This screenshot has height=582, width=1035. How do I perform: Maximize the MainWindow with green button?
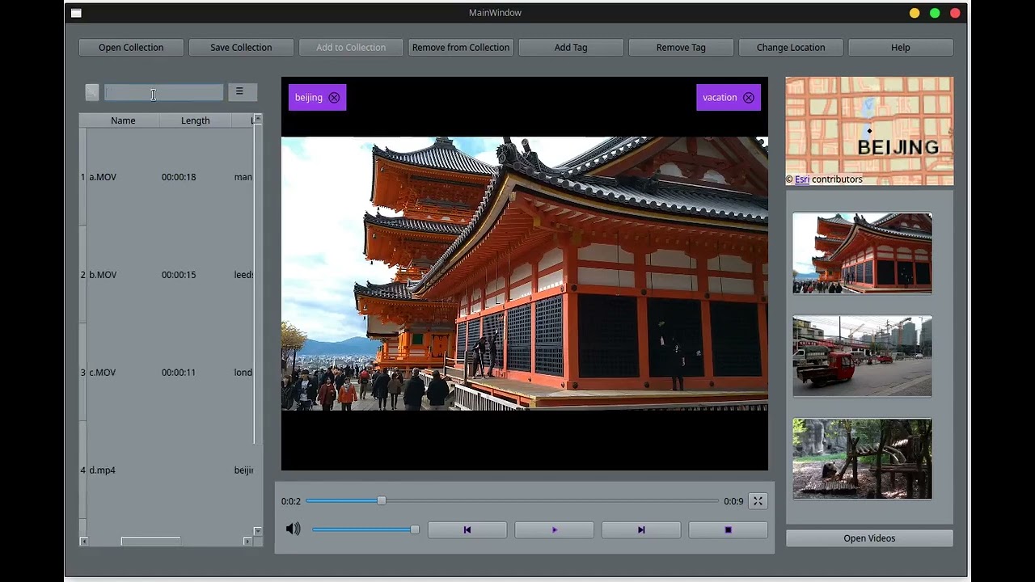935,13
